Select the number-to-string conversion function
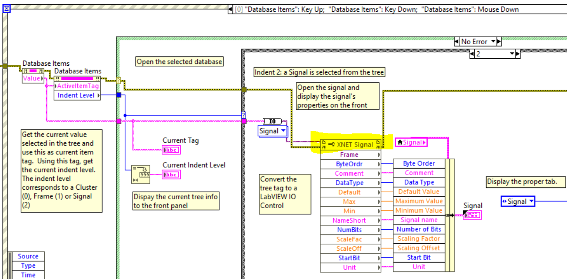This screenshot has width=567, height=279. coord(140,174)
